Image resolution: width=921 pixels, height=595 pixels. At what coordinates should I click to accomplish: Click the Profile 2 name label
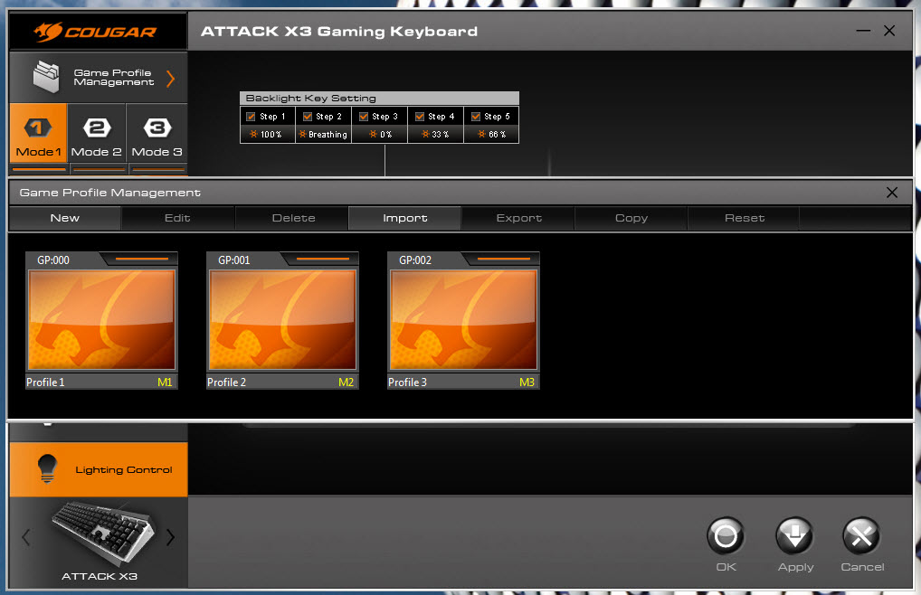pos(226,382)
